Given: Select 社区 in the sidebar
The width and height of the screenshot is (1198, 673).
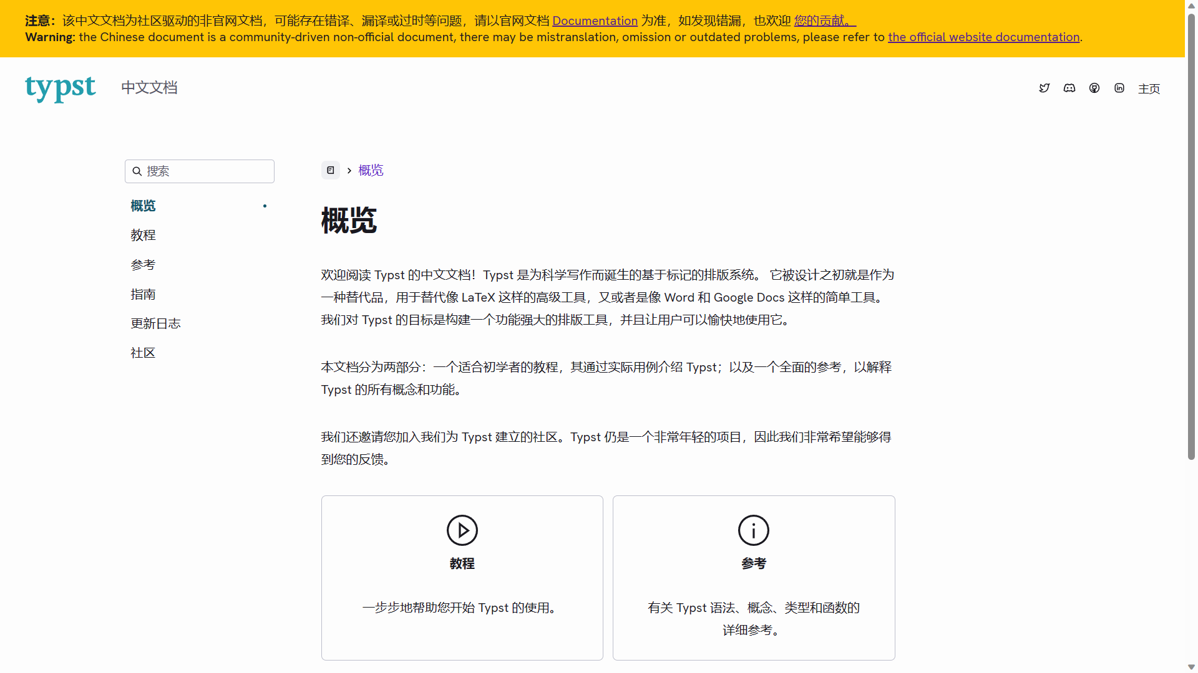Looking at the screenshot, I should point(142,353).
